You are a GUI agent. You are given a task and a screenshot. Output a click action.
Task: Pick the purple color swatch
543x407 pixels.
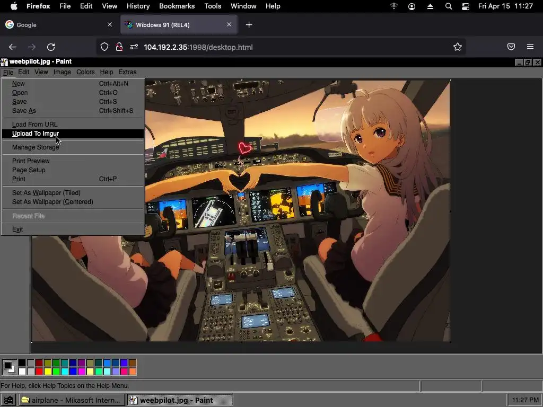(81, 363)
